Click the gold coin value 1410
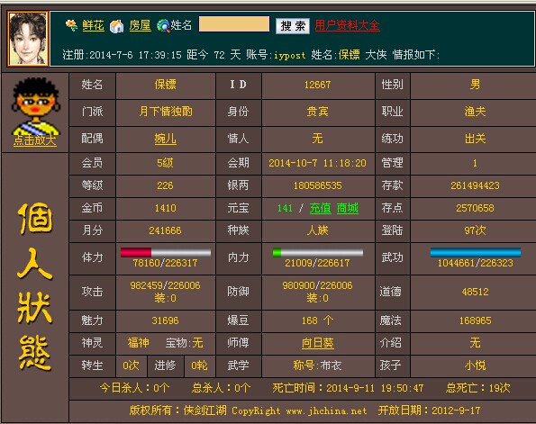The height and width of the screenshot is (424, 536). (x=166, y=208)
